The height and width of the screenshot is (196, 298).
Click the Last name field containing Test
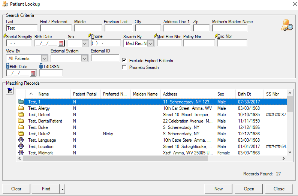(22, 28)
